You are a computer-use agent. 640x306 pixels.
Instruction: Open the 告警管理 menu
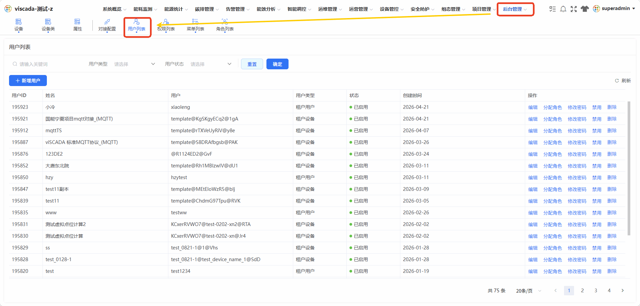point(238,9)
